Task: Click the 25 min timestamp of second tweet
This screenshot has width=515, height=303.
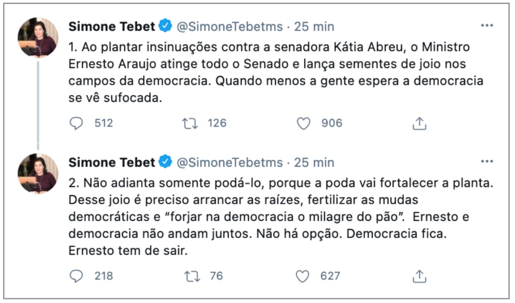Action: point(314,162)
